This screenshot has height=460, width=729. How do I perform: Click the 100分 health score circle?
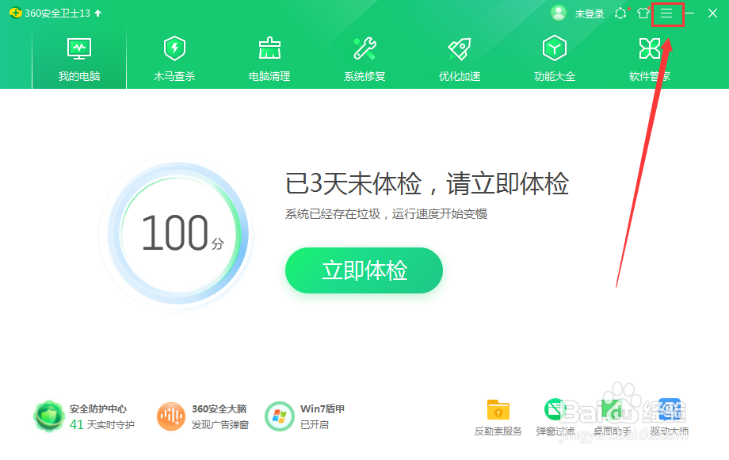pyautogui.click(x=178, y=233)
